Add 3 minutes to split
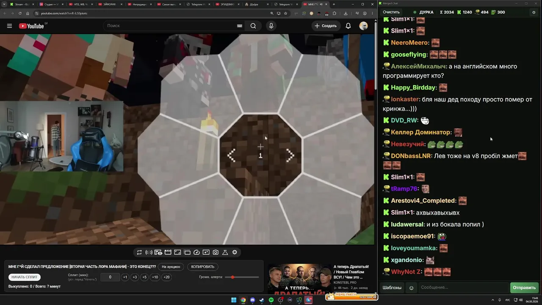The image size is (542, 305). pyautogui.click(x=135, y=277)
